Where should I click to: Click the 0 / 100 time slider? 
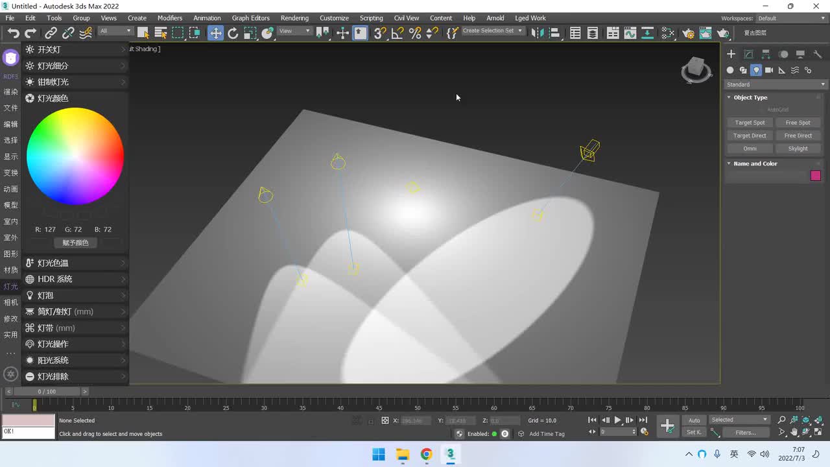[x=47, y=392]
